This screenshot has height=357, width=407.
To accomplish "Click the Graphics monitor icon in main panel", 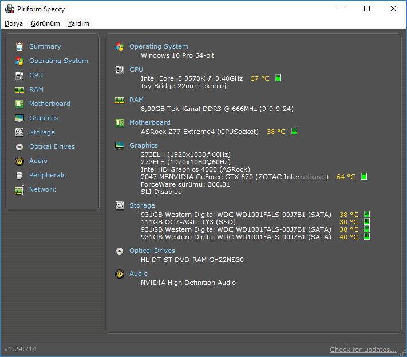I will pos(120,145).
